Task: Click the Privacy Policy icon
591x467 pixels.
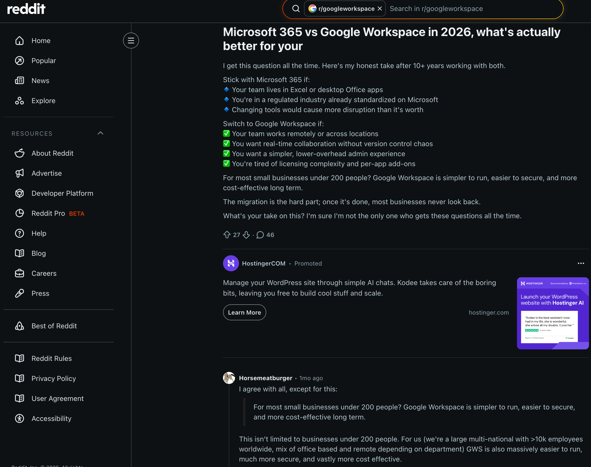Action: click(x=19, y=378)
